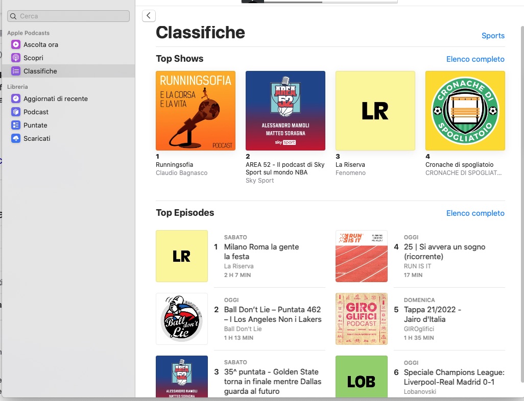Open Puntate in the library
The image size is (524, 401).
(x=35, y=125)
